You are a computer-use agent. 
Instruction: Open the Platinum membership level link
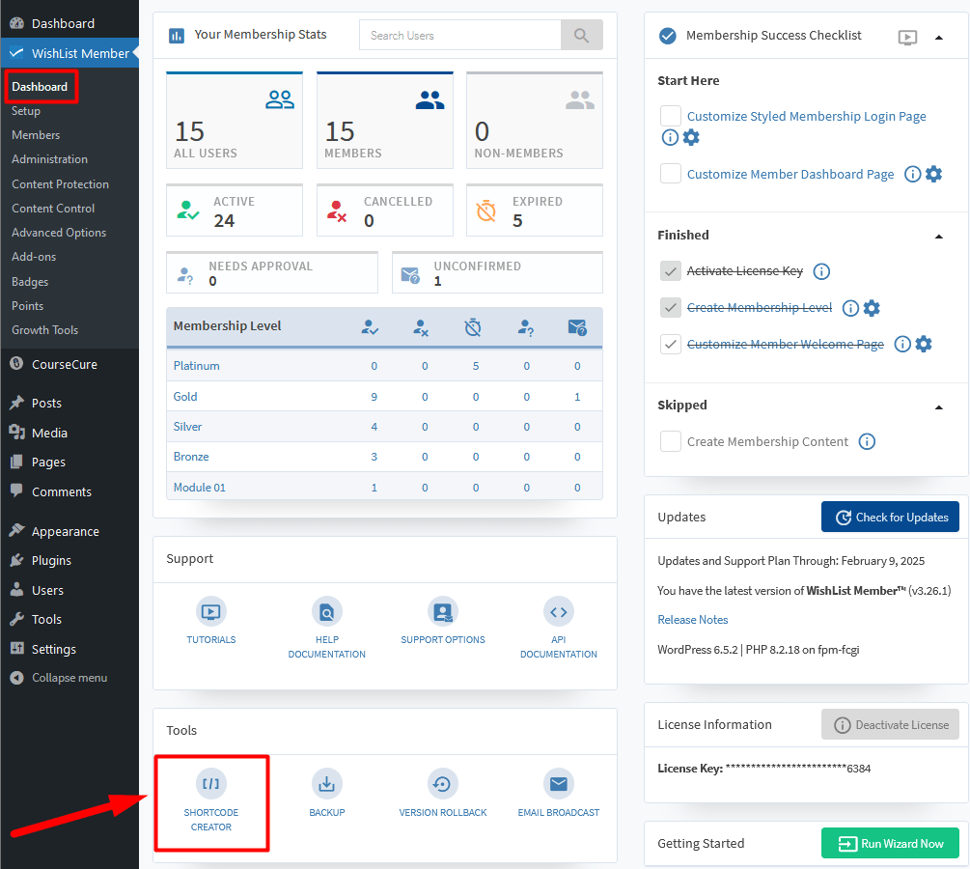196,366
